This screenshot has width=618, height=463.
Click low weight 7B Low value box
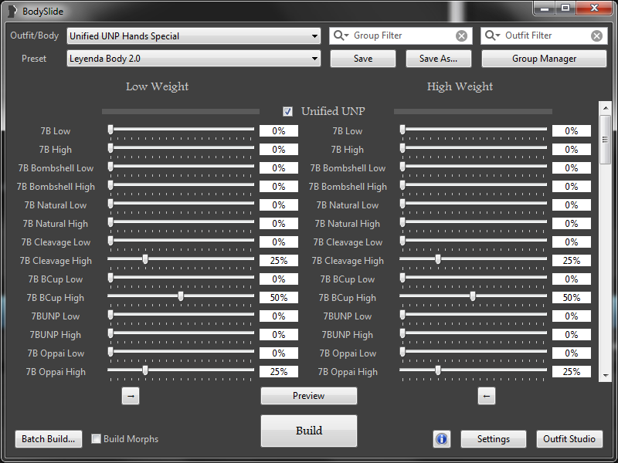tap(279, 131)
